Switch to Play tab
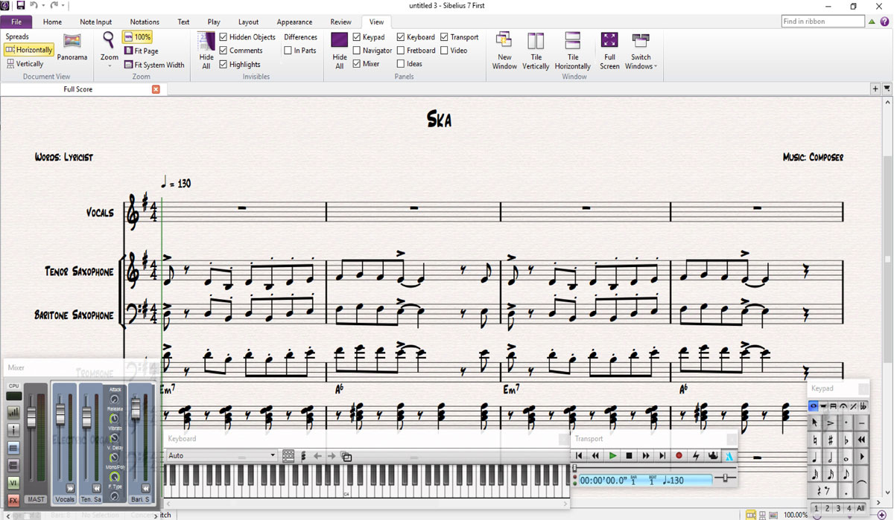Image resolution: width=894 pixels, height=520 pixels. coord(214,22)
